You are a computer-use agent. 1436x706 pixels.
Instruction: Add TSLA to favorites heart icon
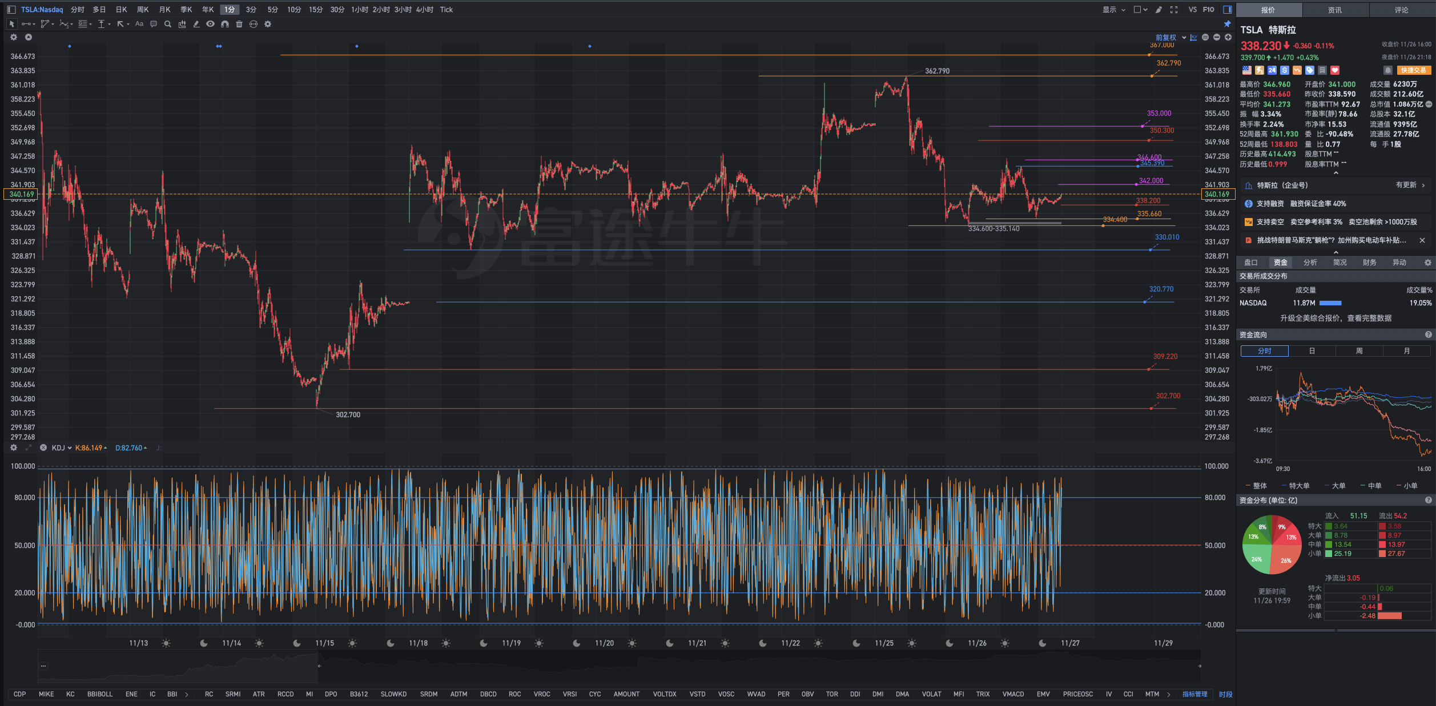pos(1335,70)
